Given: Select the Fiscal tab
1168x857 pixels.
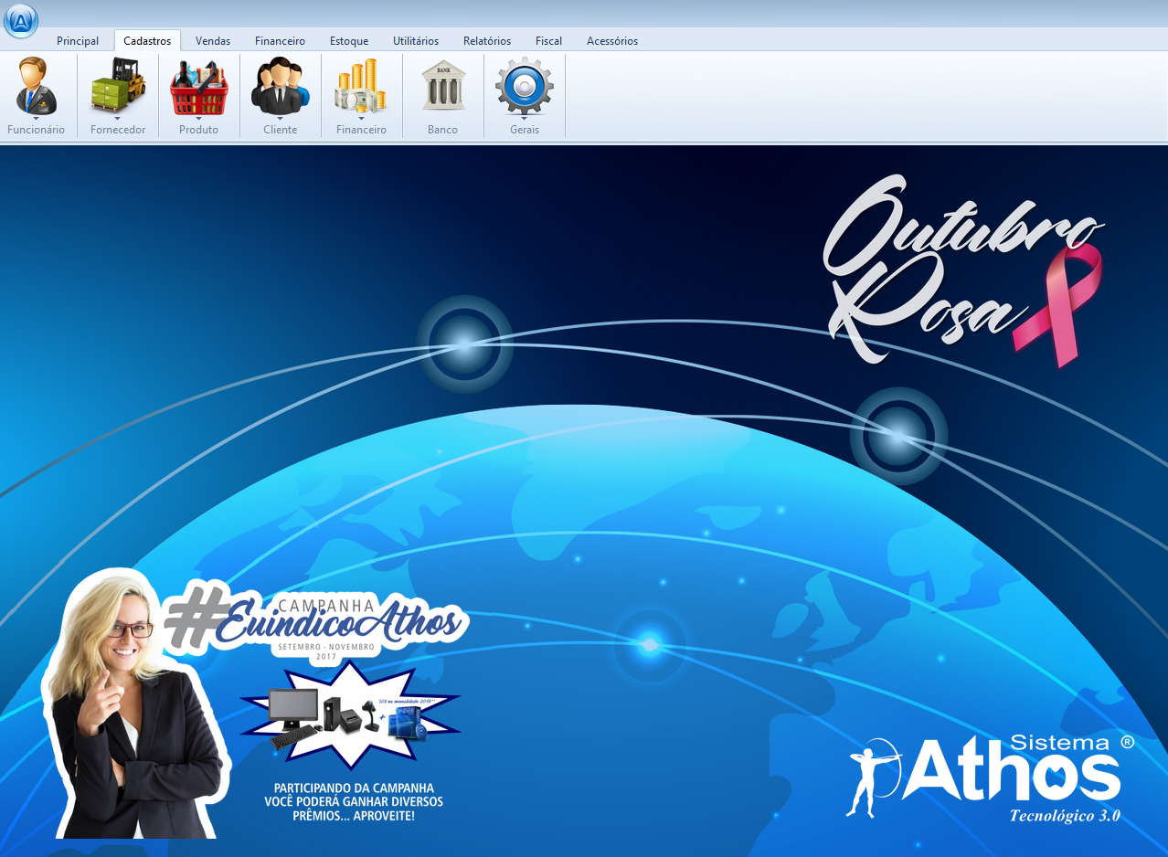Looking at the screenshot, I should click(548, 41).
